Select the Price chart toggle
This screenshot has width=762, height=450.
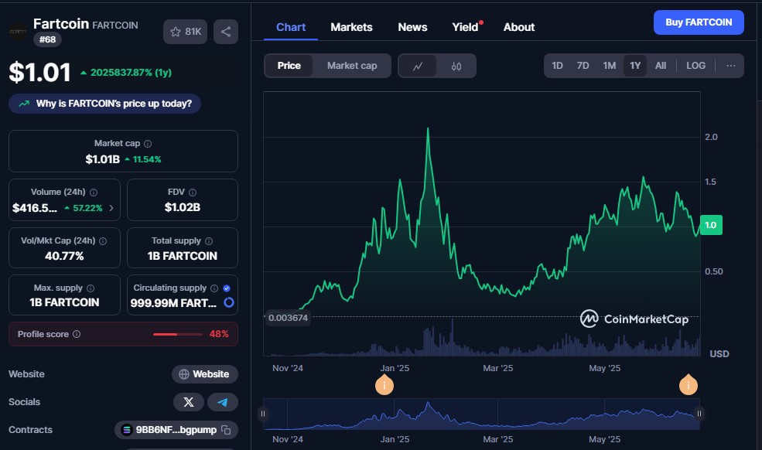(289, 66)
